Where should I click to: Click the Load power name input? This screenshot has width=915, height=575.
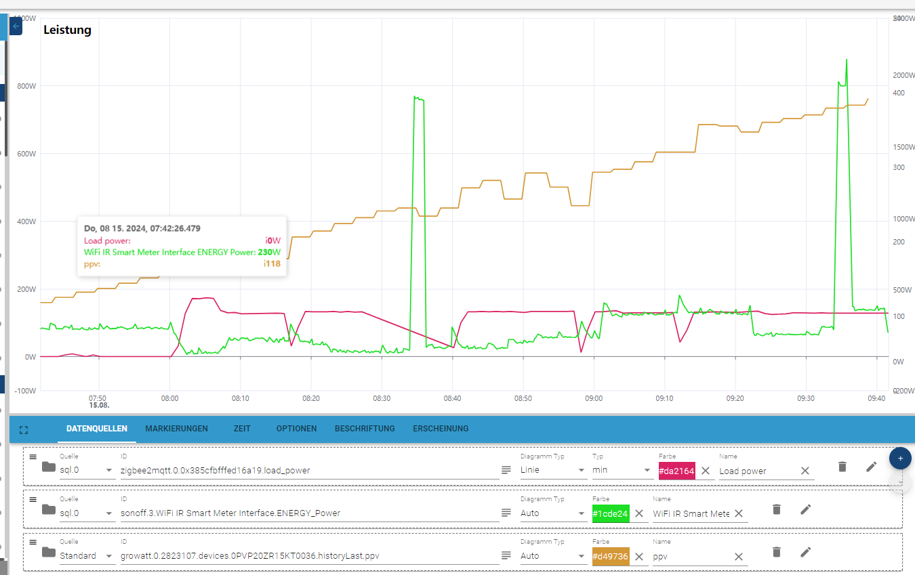point(758,471)
